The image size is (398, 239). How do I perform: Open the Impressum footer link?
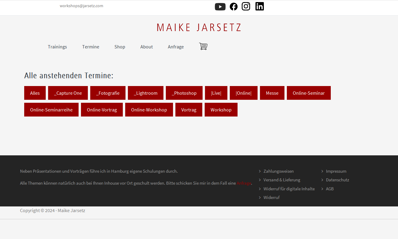pos(336,171)
